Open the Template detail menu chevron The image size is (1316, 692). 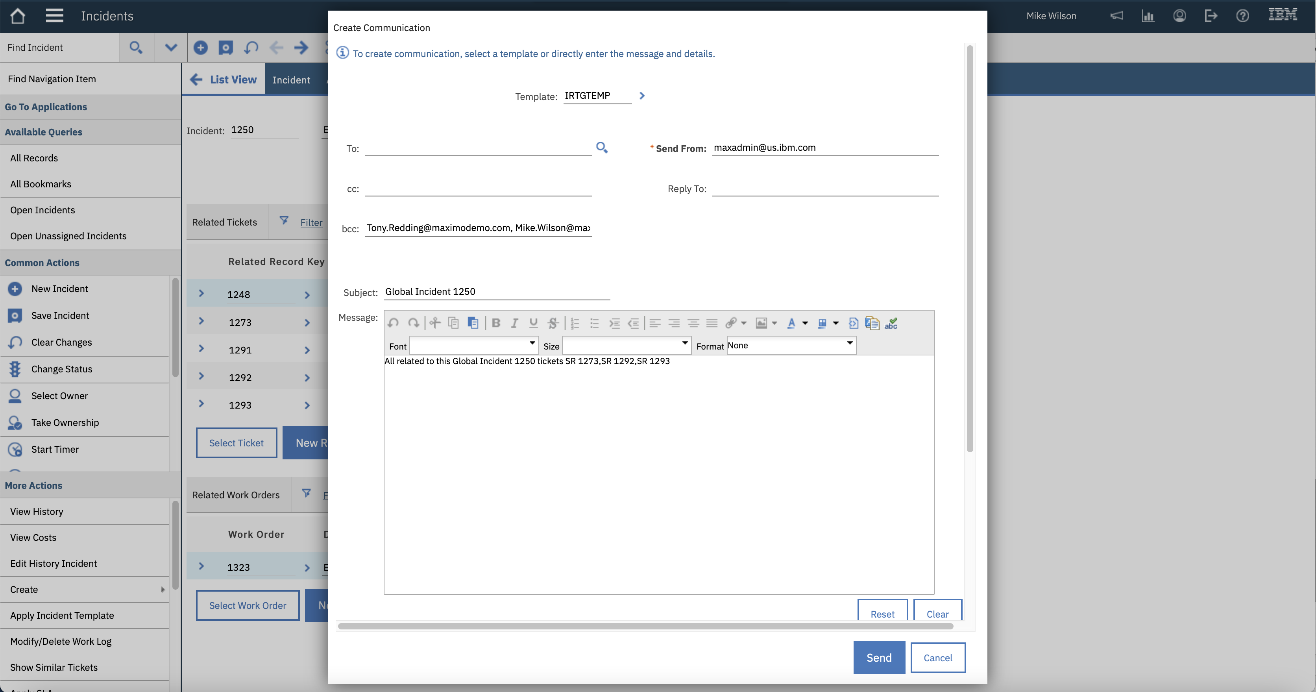coord(642,96)
